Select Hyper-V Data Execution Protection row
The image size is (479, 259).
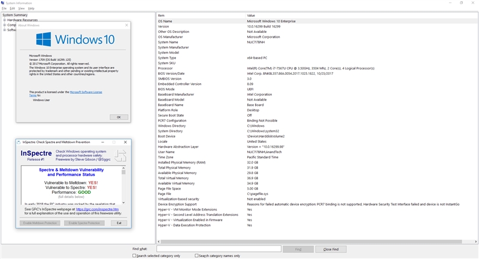pyautogui.click(x=317, y=225)
